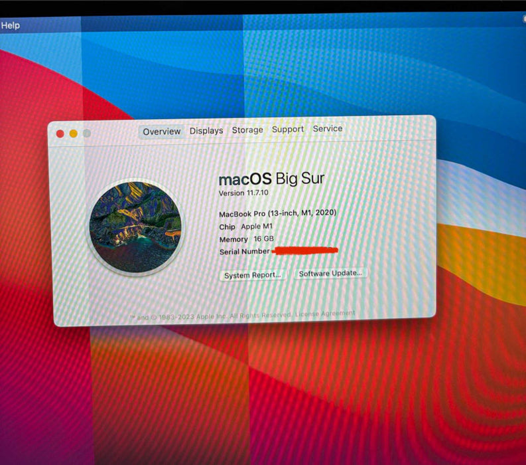This screenshot has width=526, height=465.
Task: Click the macOS Big Sur circular logo
Action: (135, 227)
